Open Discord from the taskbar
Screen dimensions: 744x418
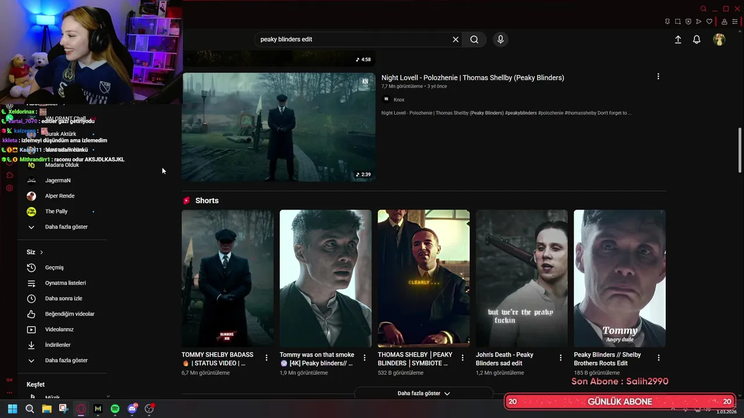tap(132, 409)
